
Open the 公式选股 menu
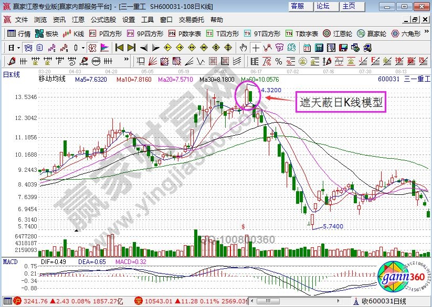[x=103, y=20]
